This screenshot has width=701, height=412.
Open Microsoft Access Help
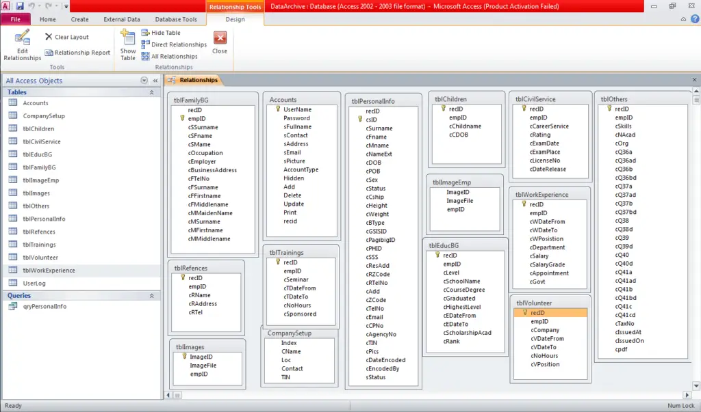click(695, 18)
